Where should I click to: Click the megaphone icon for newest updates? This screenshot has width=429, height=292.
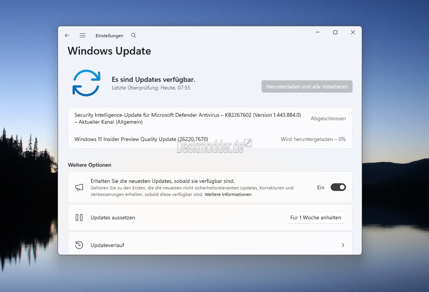[x=79, y=187]
